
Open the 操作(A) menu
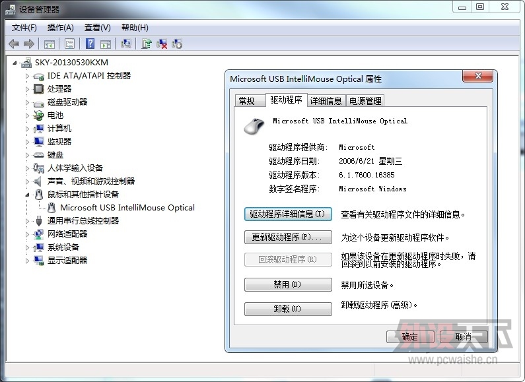60,28
